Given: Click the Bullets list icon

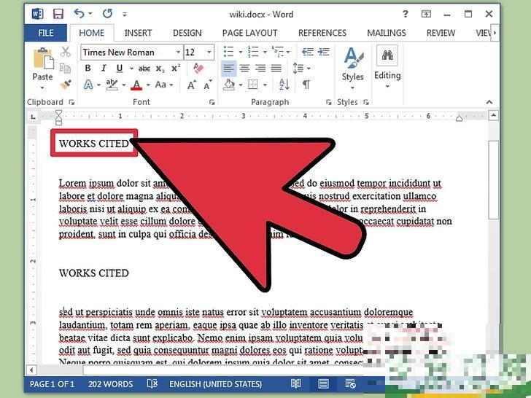Looking at the screenshot, I should point(228,52).
